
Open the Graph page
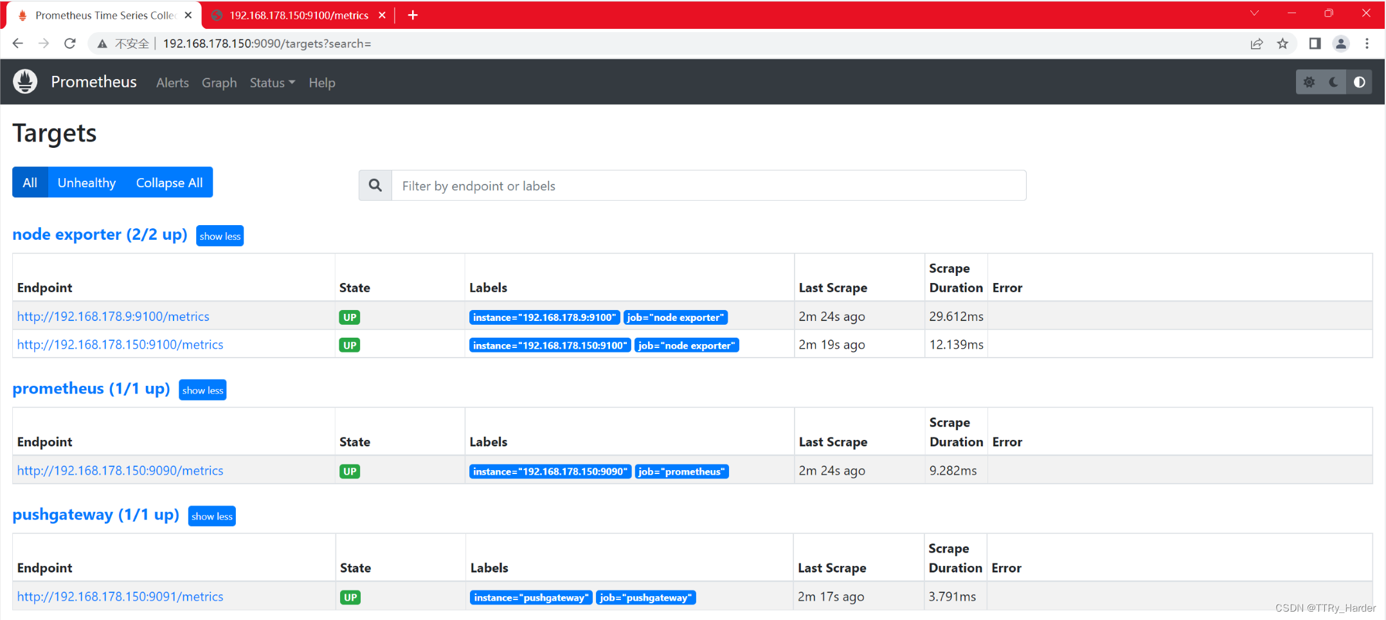pos(219,82)
